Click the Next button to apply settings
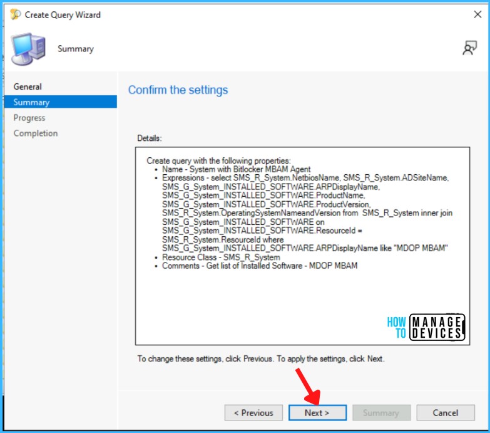Viewport: 490px width, 433px height. 317,413
